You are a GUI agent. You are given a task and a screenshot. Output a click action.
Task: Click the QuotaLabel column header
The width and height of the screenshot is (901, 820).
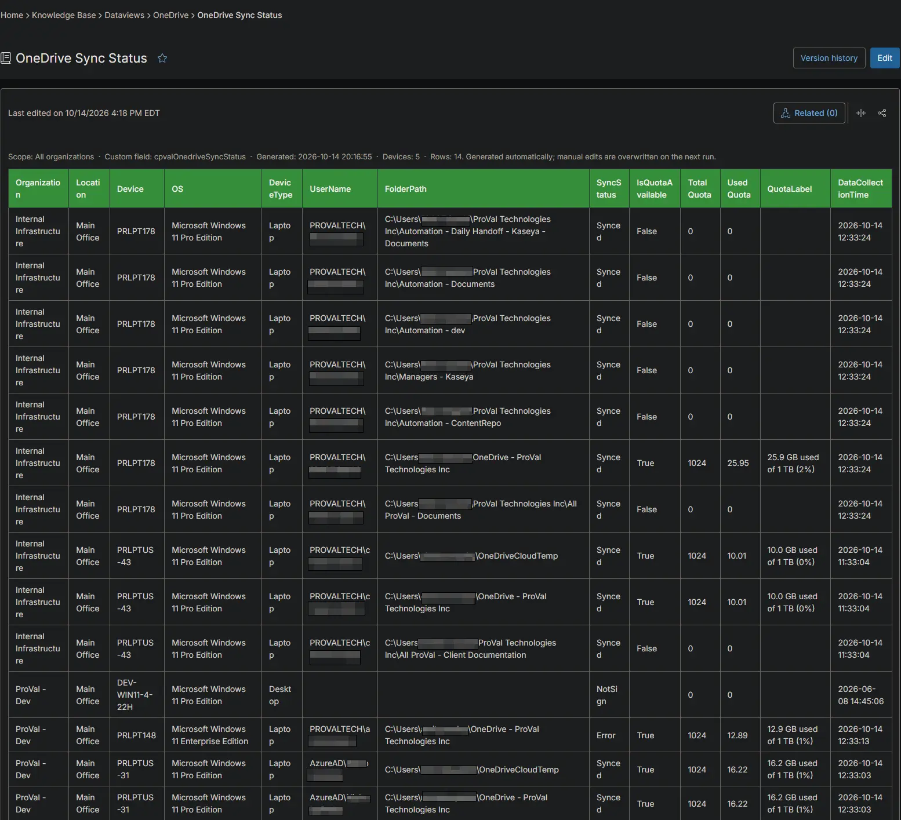[x=795, y=188]
